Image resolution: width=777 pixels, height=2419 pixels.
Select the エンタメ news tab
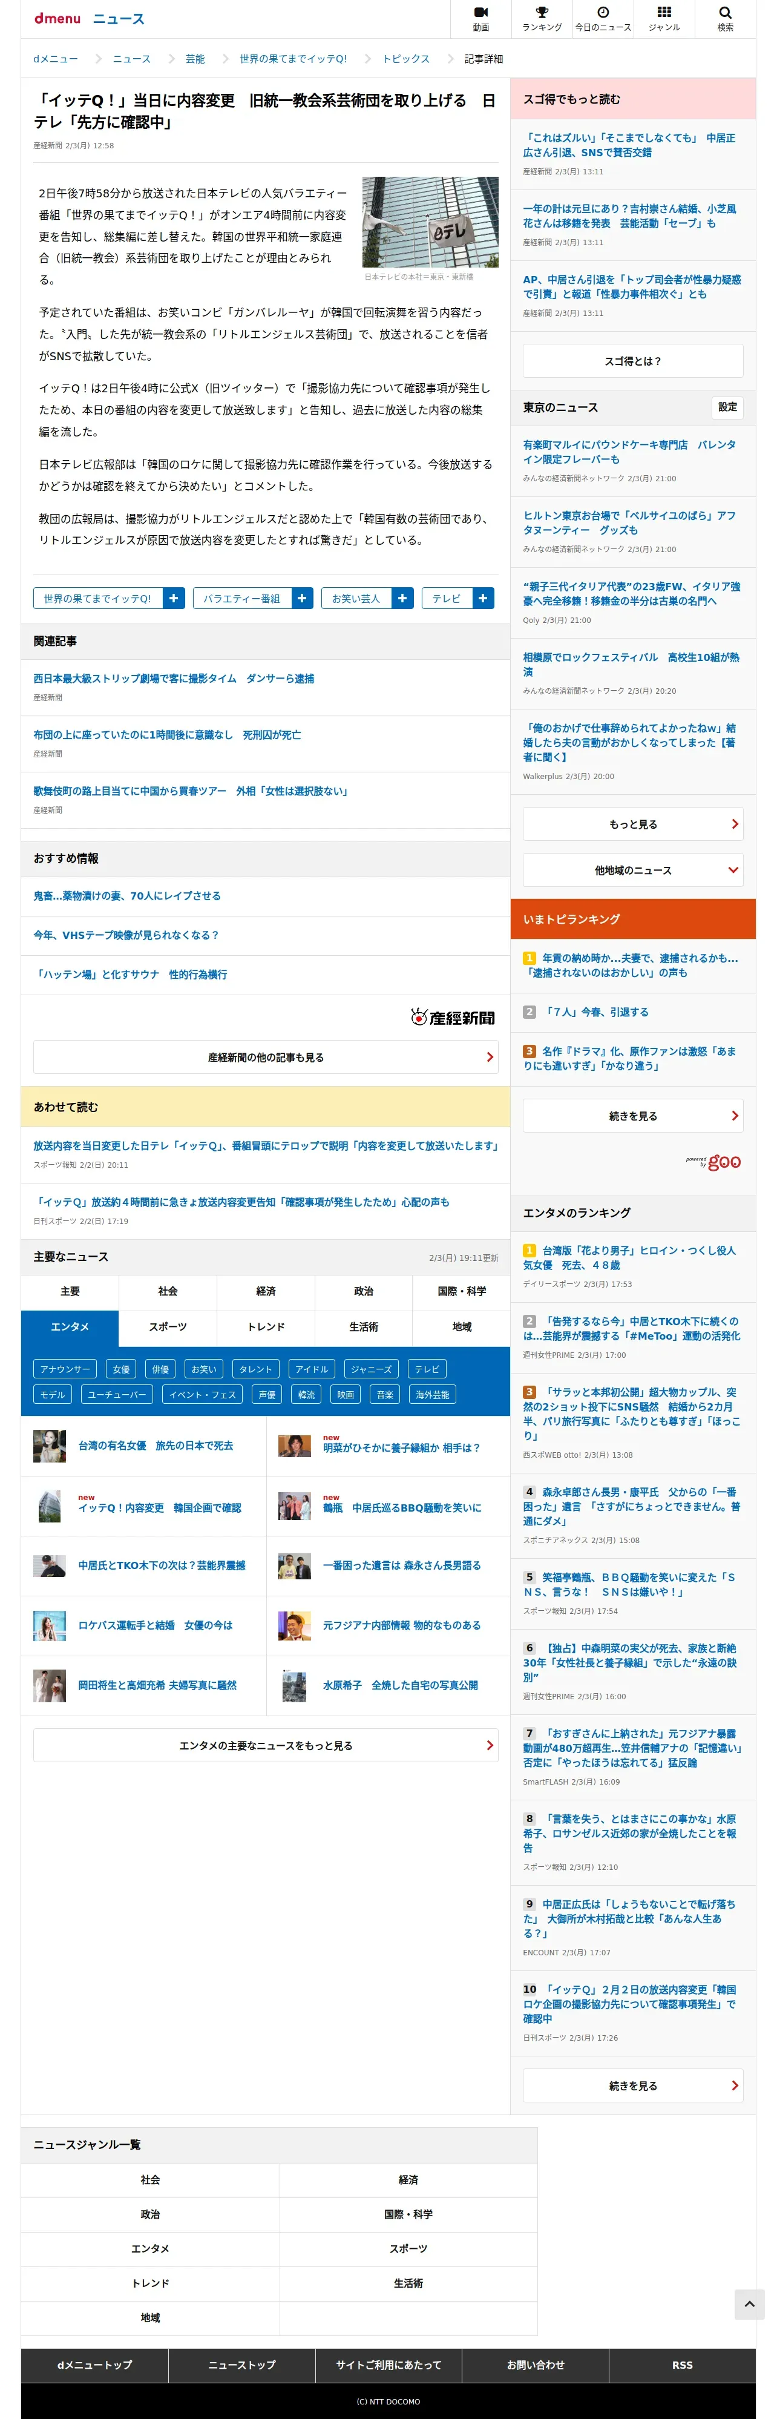pyautogui.click(x=70, y=1328)
